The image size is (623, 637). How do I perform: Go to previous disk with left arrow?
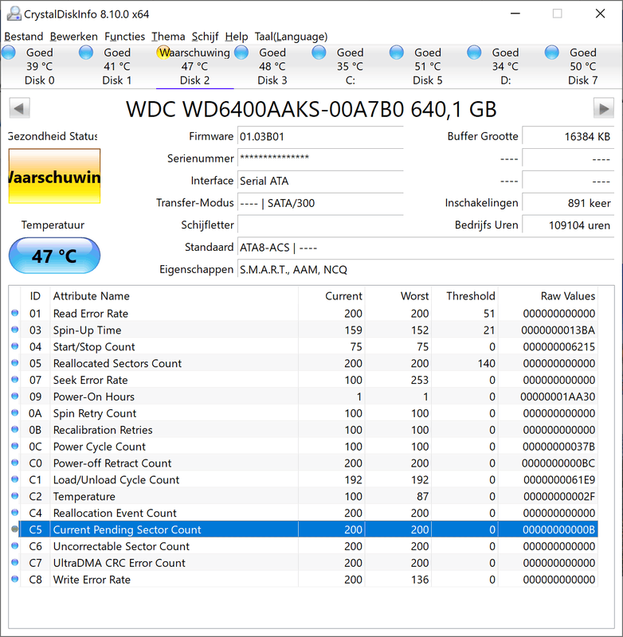click(19, 108)
